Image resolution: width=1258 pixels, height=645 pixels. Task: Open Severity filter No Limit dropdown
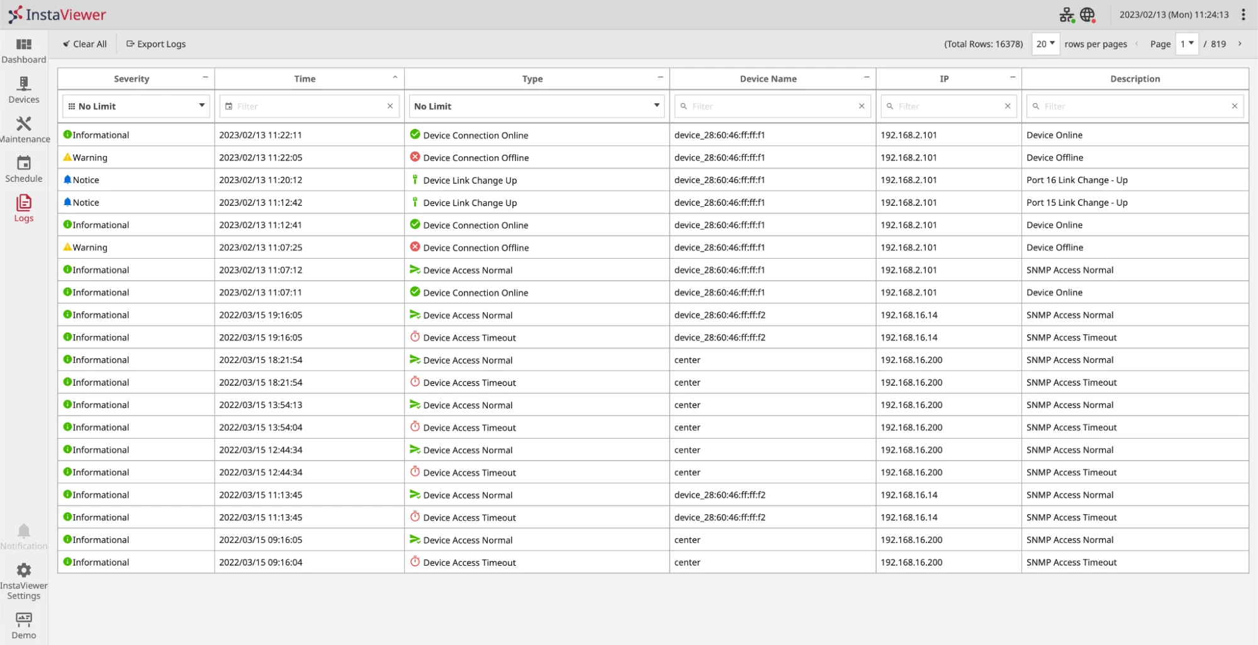click(137, 106)
